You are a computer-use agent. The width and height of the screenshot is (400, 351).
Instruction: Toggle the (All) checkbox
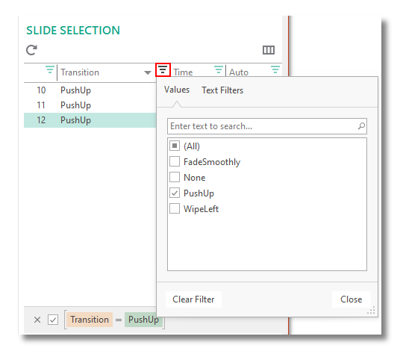pyautogui.click(x=175, y=146)
